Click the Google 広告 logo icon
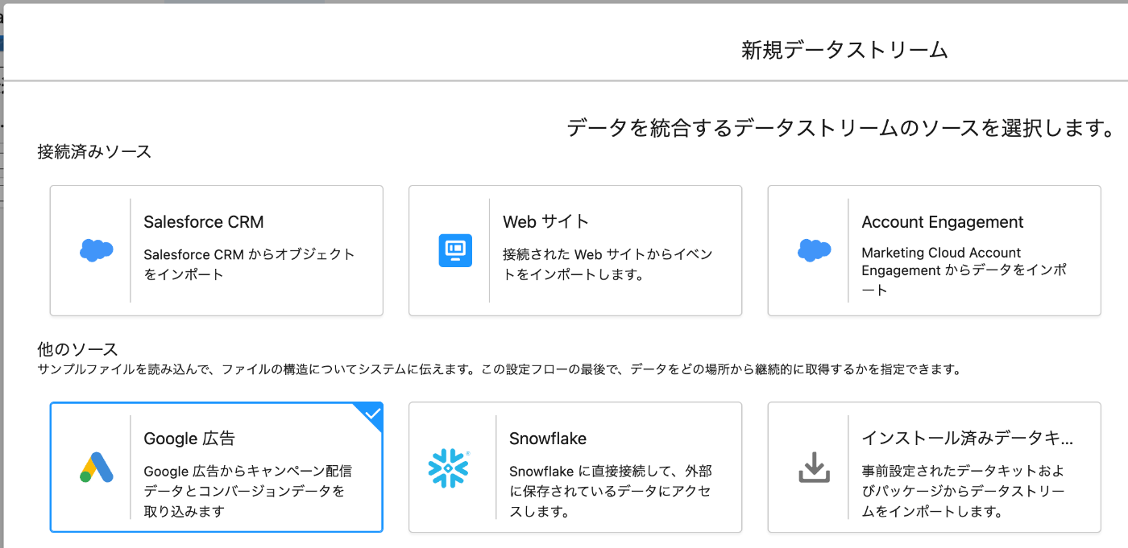This screenshot has width=1128, height=548. pos(97,467)
